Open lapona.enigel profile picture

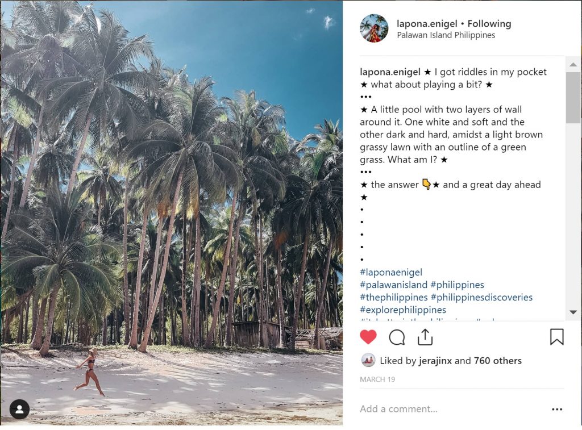374,28
